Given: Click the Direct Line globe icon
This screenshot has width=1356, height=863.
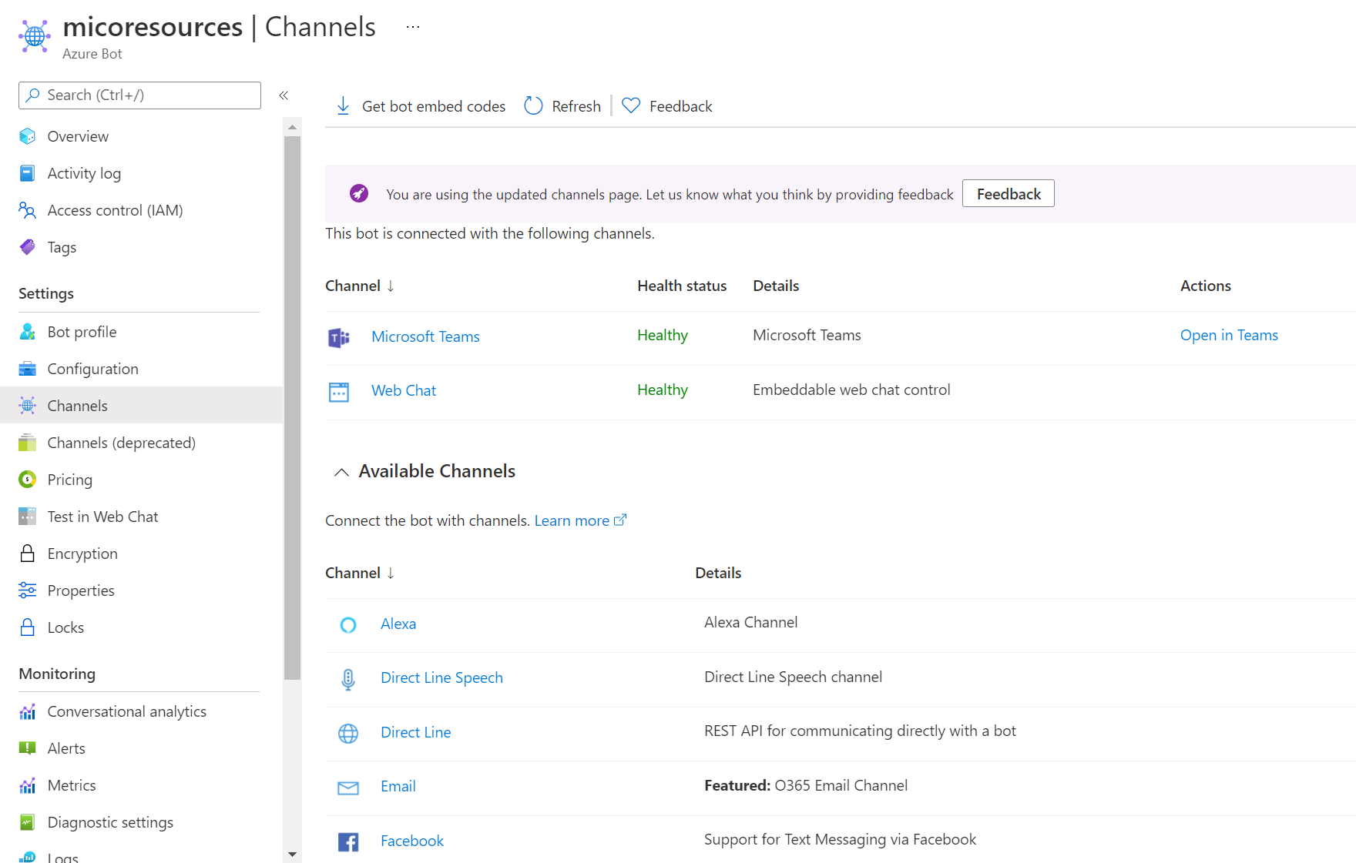Looking at the screenshot, I should point(348,734).
